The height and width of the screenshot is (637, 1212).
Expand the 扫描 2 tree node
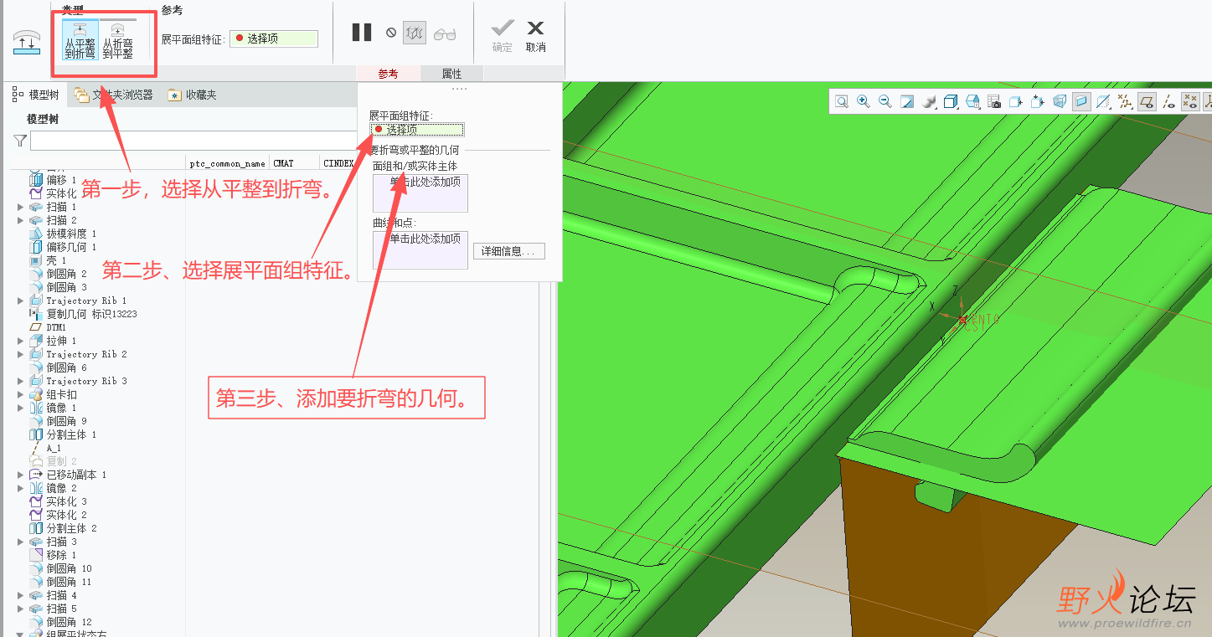pyautogui.click(x=21, y=220)
